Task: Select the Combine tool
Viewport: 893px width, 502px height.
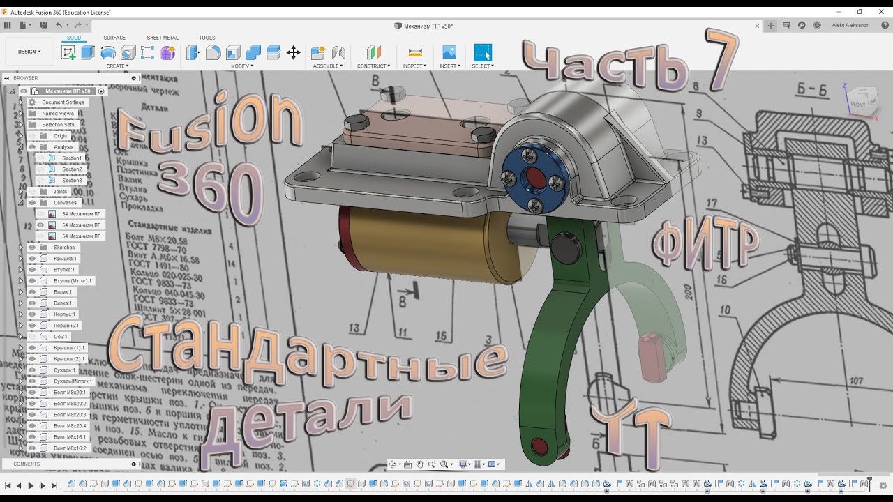Action: pyautogui.click(x=253, y=52)
